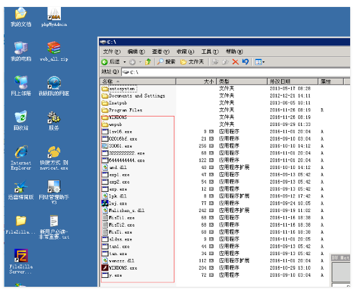
Task: Select the WINDOWS folder
Action: coord(114,118)
